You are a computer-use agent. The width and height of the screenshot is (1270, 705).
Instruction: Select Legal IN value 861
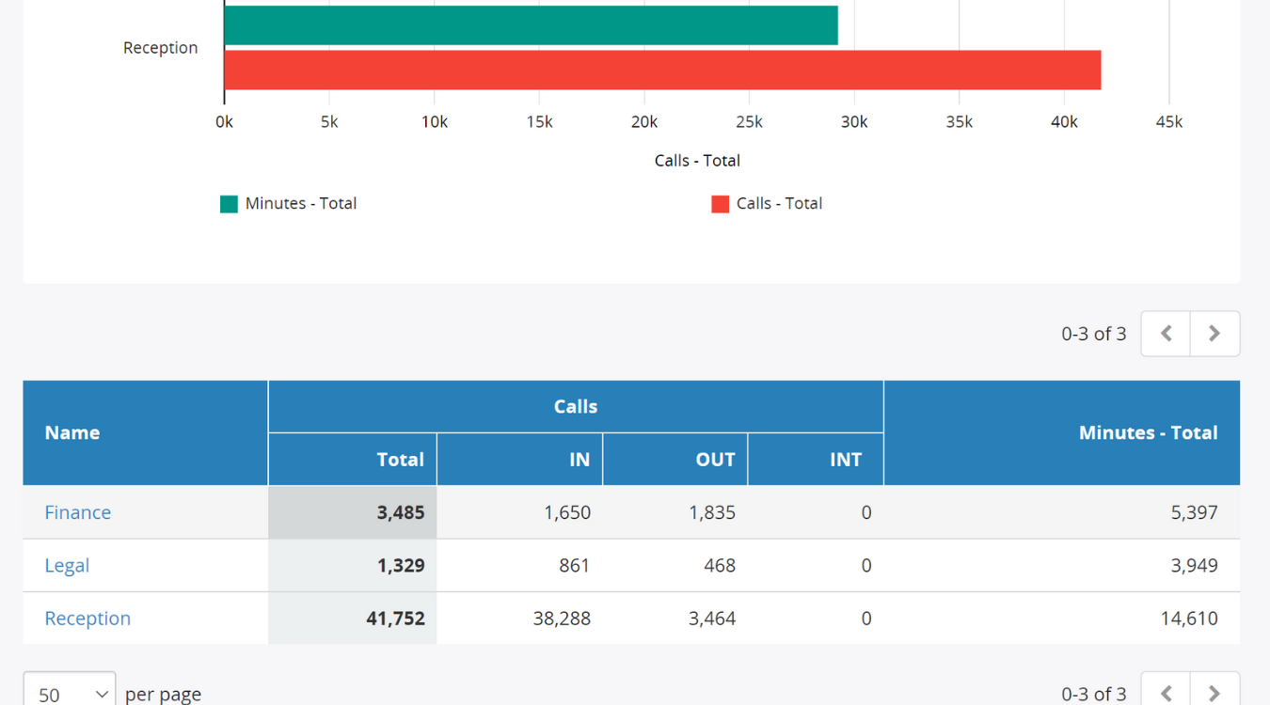point(574,565)
